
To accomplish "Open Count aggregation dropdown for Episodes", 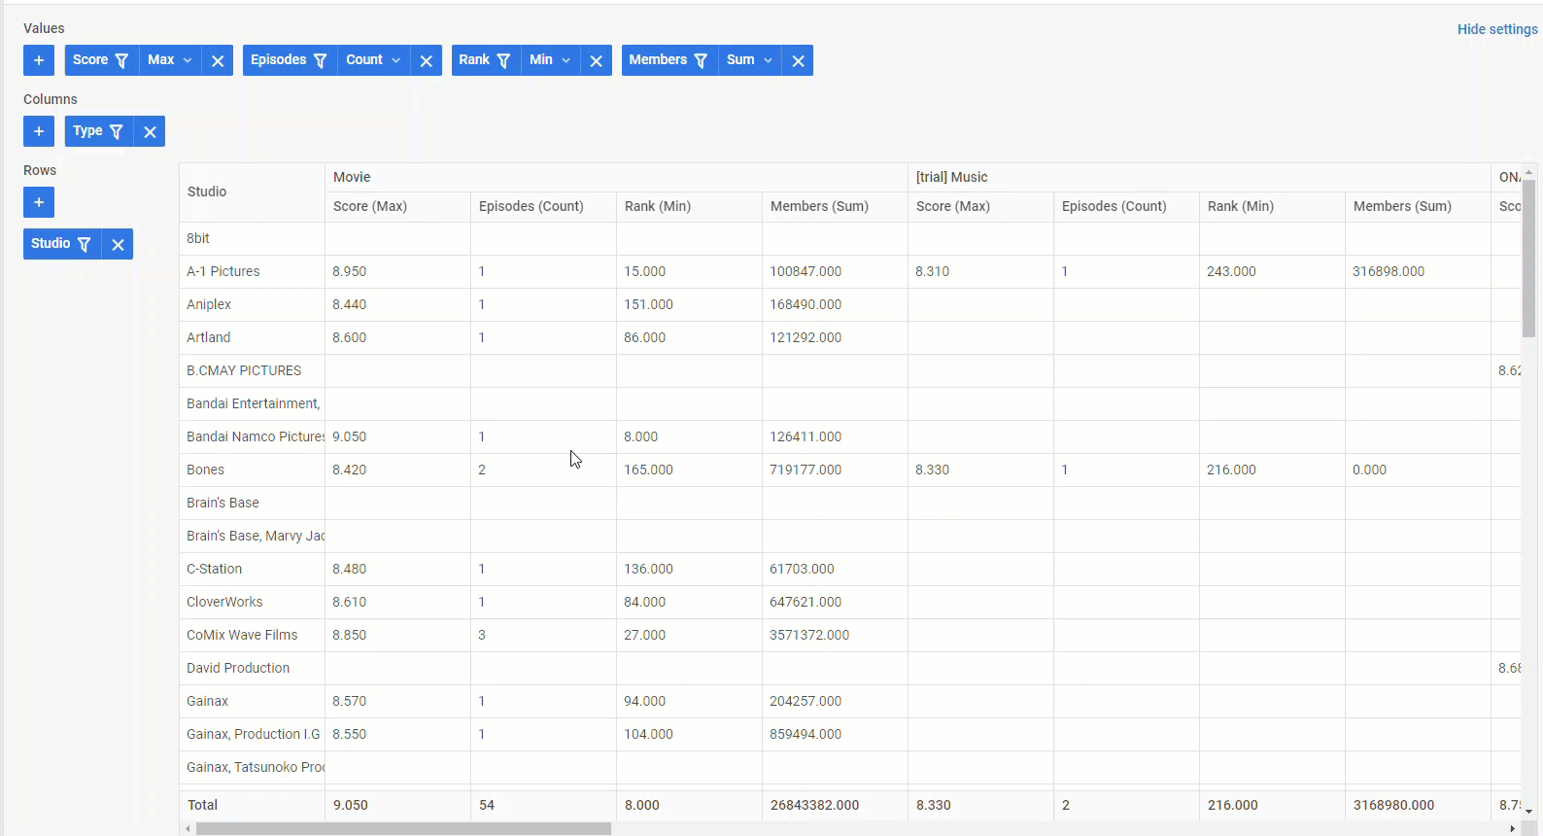I will pos(374,60).
